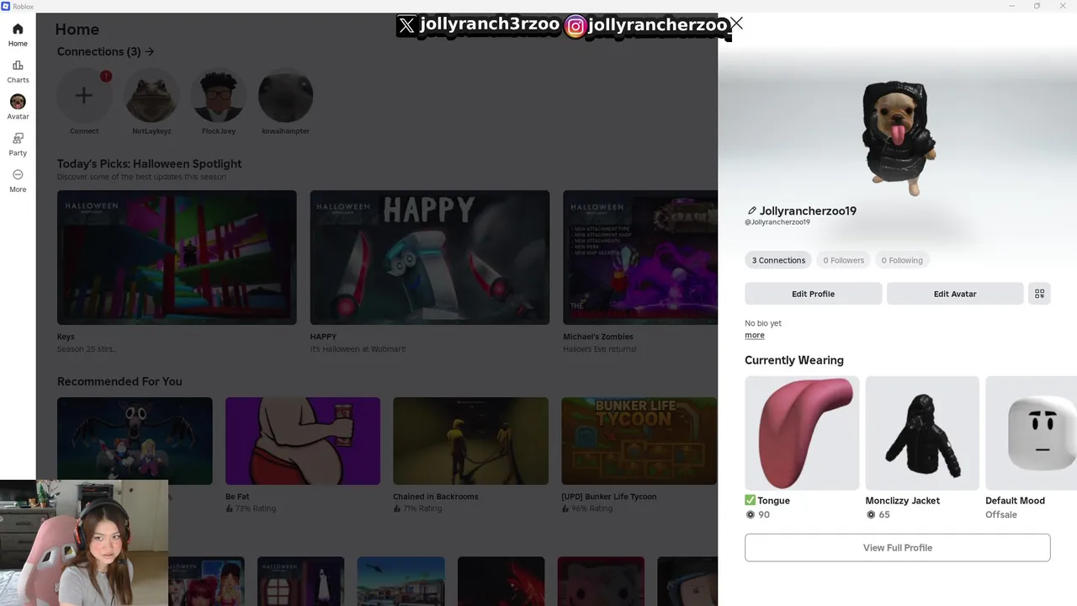Viewport: 1077px width, 606px height.
Task: Open NotLaykeyz connection avatar
Action: coord(151,95)
